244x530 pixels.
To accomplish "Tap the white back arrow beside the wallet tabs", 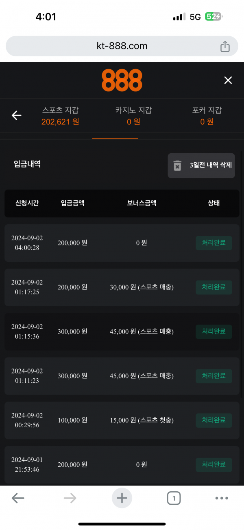I will (x=16, y=116).
